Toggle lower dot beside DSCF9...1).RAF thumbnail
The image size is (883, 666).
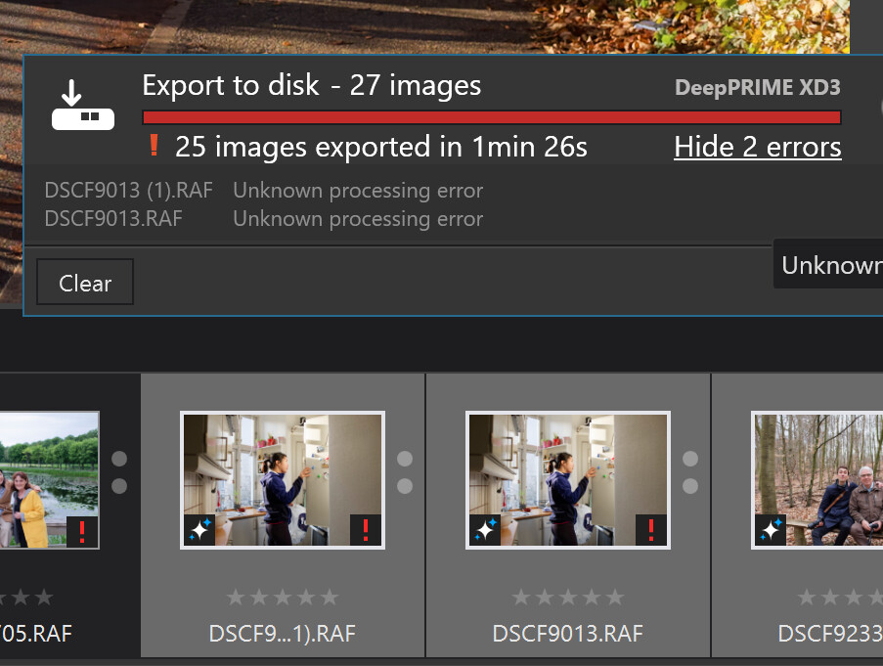(x=405, y=486)
